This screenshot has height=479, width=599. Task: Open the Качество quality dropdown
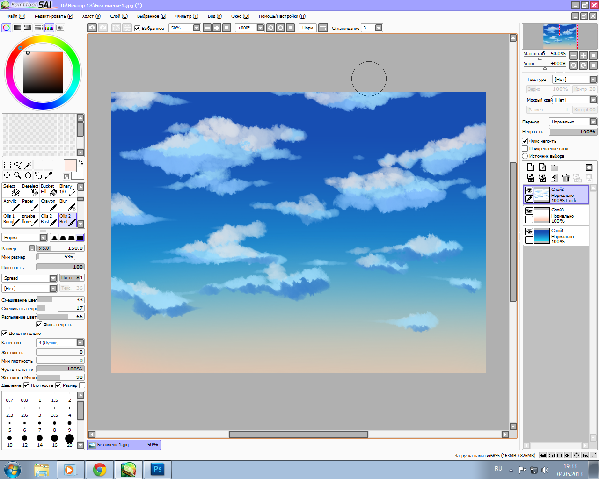tap(80, 343)
